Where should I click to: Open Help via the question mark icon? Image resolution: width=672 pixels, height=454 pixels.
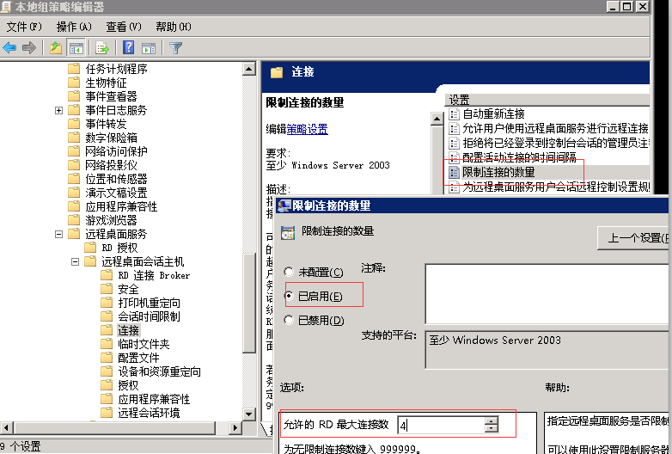pyautogui.click(x=128, y=48)
